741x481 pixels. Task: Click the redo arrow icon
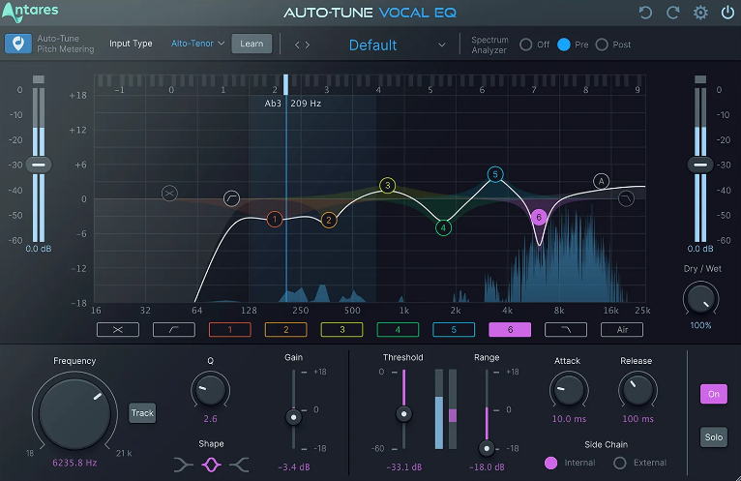click(x=673, y=13)
